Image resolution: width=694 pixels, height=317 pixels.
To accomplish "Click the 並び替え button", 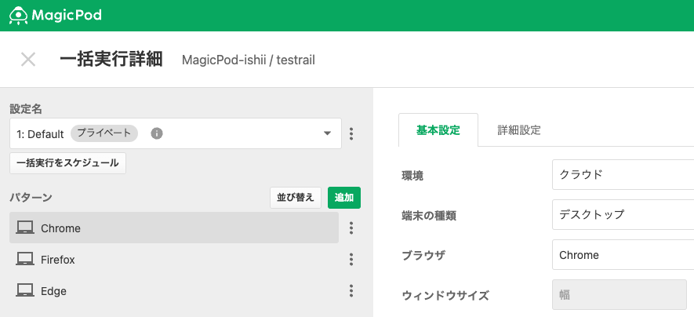I will 296,198.
